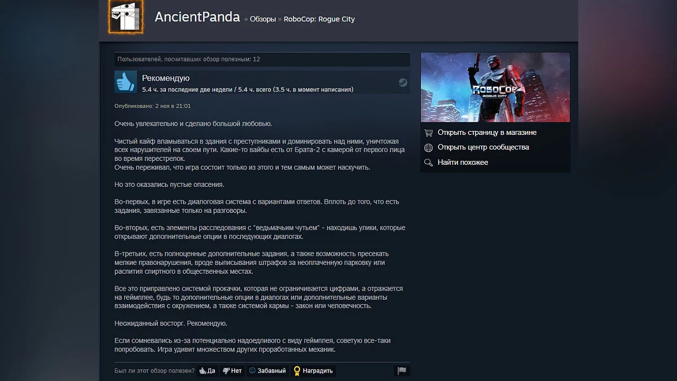
Task: Click the line Очень увлекательно и сделано большой любовью.
Action: (x=194, y=124)
